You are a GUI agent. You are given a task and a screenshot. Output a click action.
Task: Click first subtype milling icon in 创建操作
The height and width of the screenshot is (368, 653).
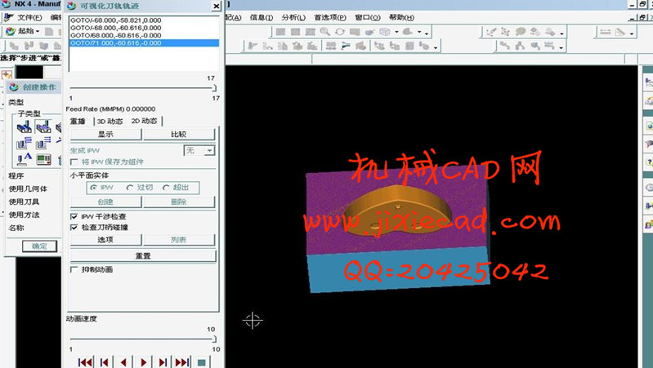pyautogui.click(x=25, y=126)
